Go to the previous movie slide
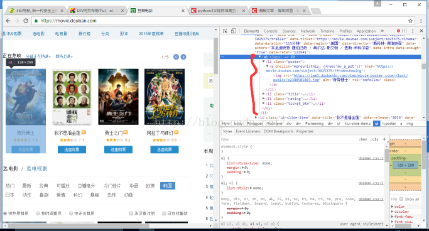429x231 pixels. 176,57
